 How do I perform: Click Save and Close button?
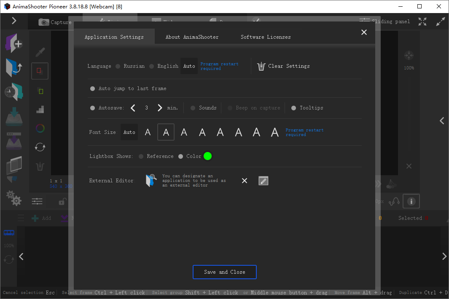(x=224, y=272)
